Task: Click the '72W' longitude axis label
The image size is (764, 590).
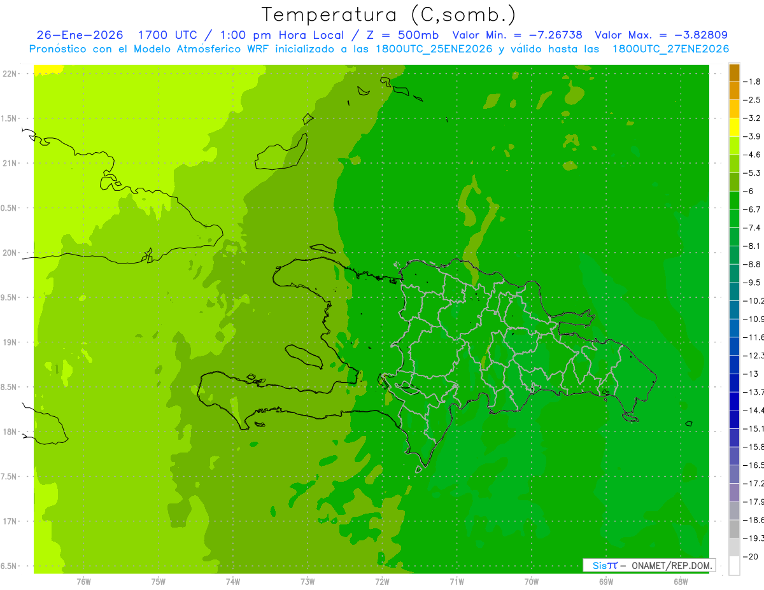Action: pyautogui.click(x=382, y=580)
